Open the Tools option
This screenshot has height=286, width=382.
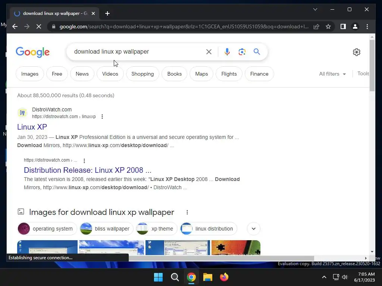(x=363, y=73)
